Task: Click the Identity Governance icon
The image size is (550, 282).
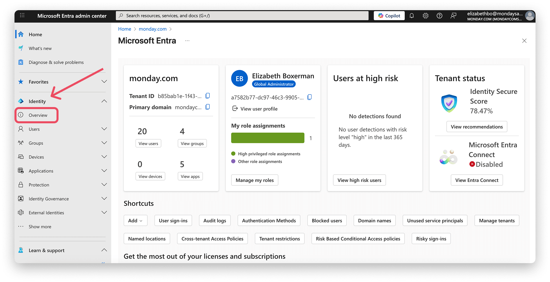Action: click(21, 198)
